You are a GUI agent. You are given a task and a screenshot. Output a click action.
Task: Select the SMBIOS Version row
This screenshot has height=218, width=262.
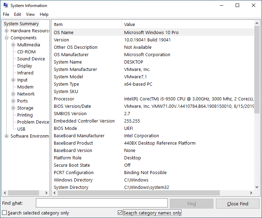coord(153,114)
